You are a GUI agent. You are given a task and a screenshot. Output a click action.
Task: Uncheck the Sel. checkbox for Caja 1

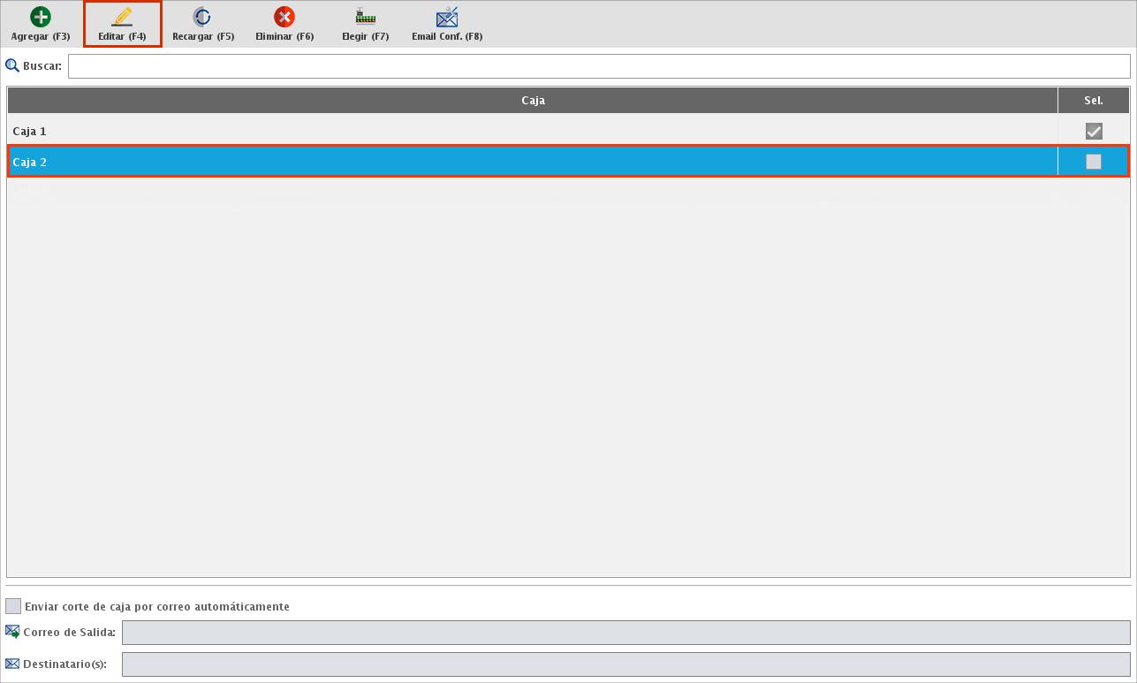point(1094,131)
